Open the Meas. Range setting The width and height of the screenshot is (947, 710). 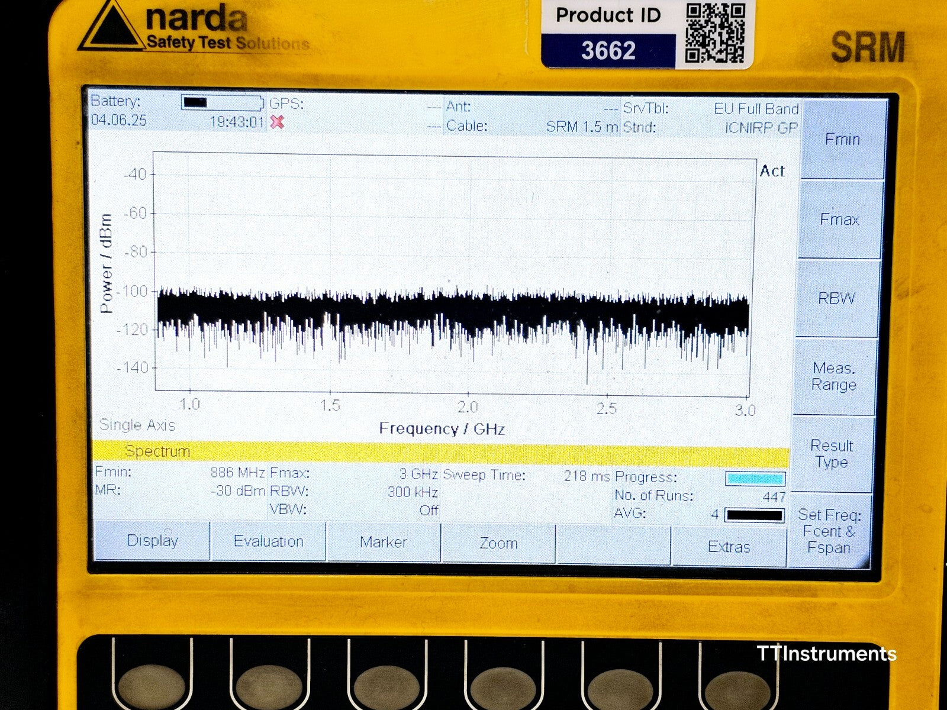[x=834, y=376]
